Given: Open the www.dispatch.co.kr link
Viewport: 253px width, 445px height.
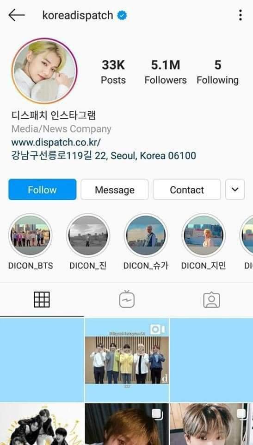Looking at the screenshot, I should tap(56, 142).
